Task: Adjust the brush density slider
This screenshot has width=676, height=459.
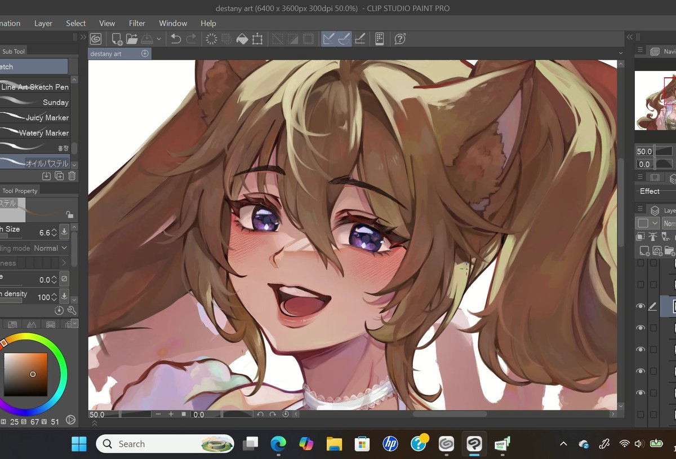Action: click(11, 301)
